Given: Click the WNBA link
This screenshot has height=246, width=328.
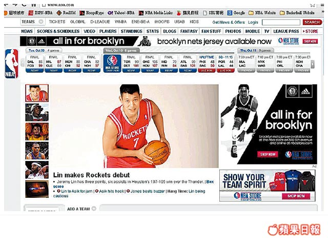Looking at the screenshot, I should point(121,22).
